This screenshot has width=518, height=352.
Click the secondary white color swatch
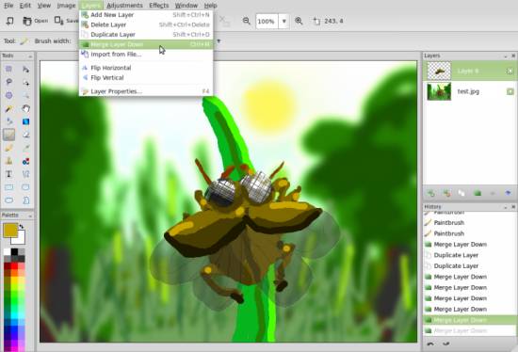coord(20,238)
